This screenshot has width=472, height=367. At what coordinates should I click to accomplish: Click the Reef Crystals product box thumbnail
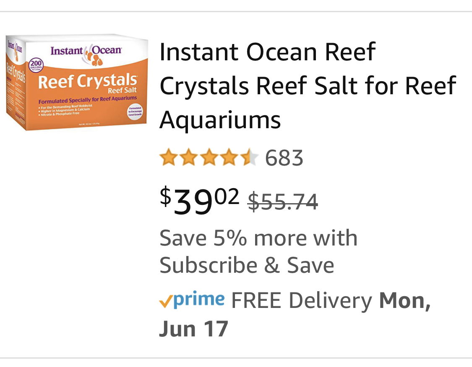(x=77, y=83)
